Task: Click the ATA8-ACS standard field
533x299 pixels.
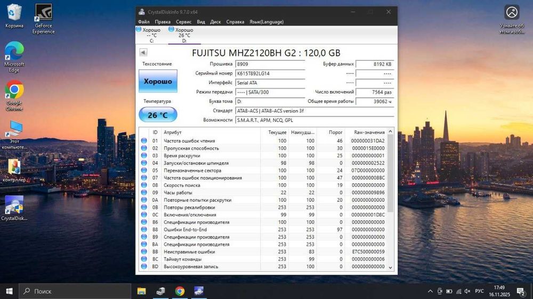Action: (x=314, y=111)
